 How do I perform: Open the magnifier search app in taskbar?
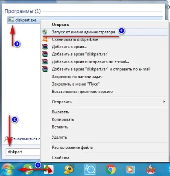(90, 169)
